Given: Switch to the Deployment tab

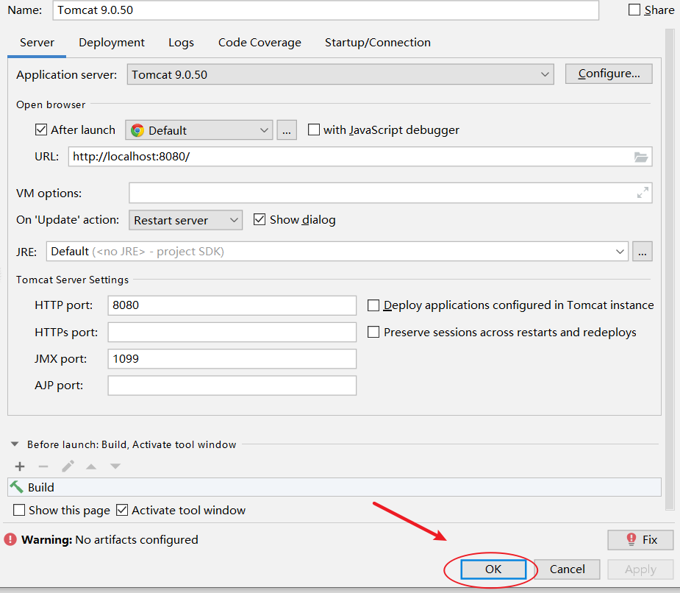Looking at the screenshot, I should (112, 43).
